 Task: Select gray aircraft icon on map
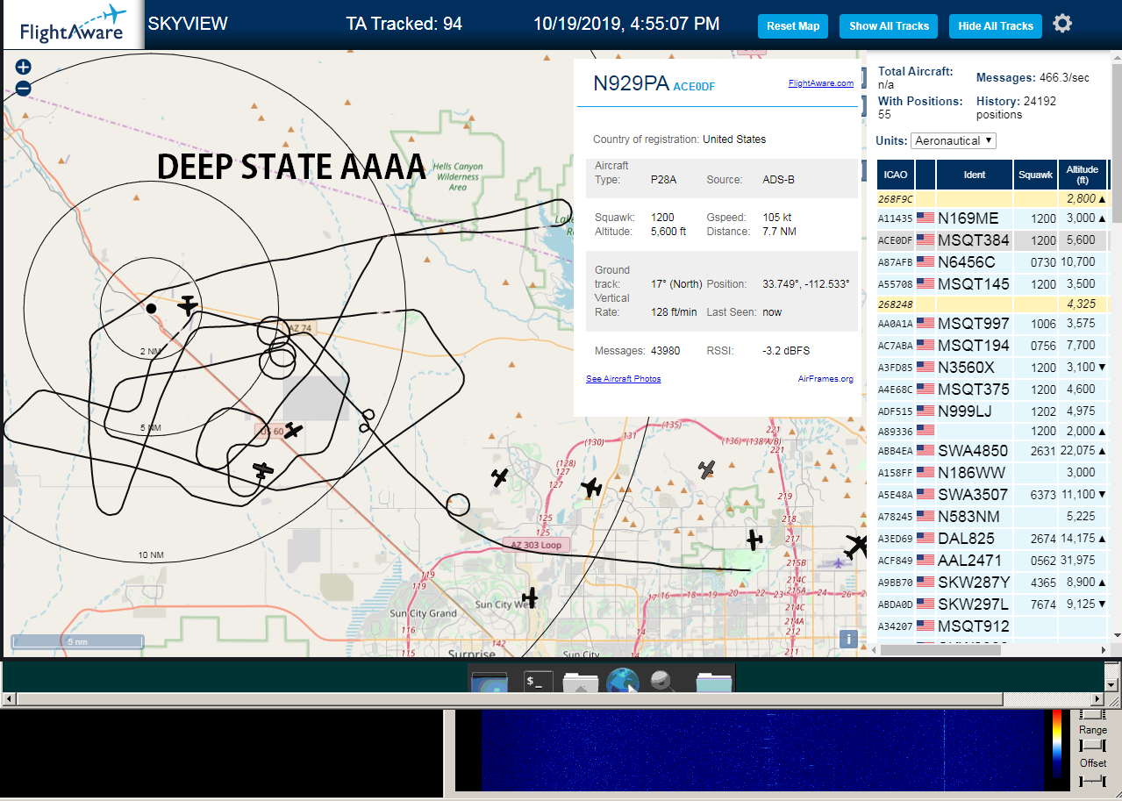click(707, 469)
